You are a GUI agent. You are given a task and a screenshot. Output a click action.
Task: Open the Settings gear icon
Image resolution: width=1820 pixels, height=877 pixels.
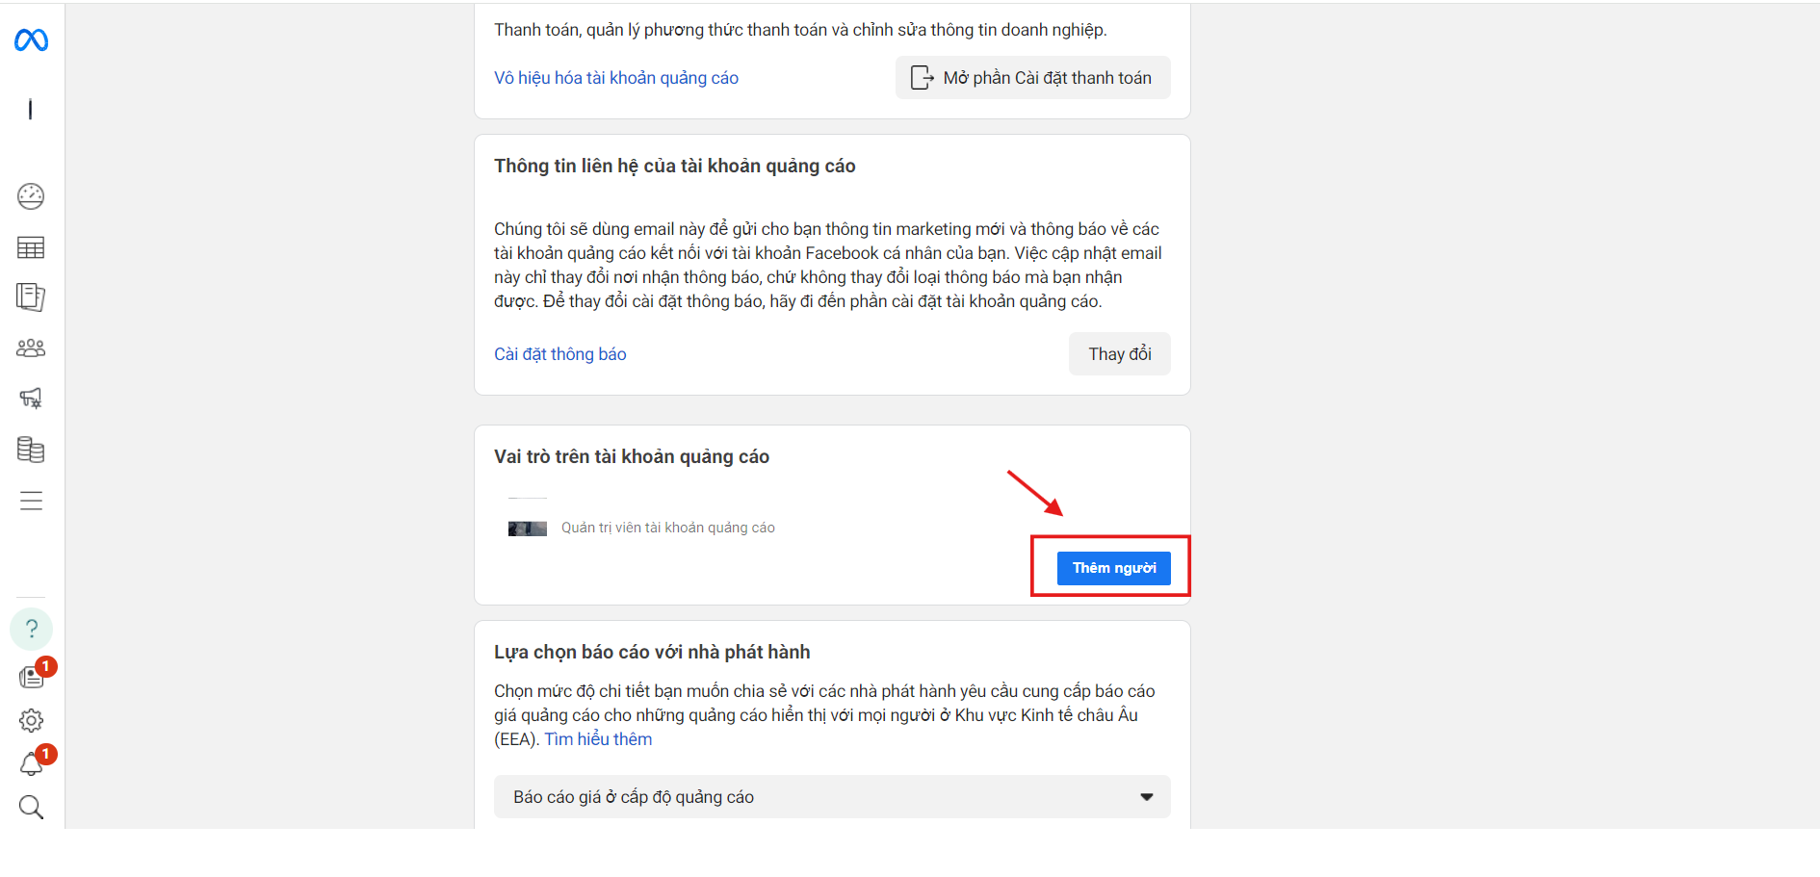pos(31,720)
